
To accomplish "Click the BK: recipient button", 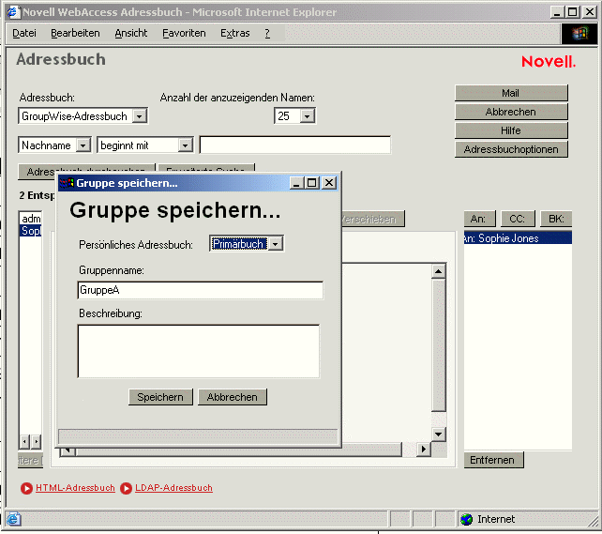I will pos(556,219).
